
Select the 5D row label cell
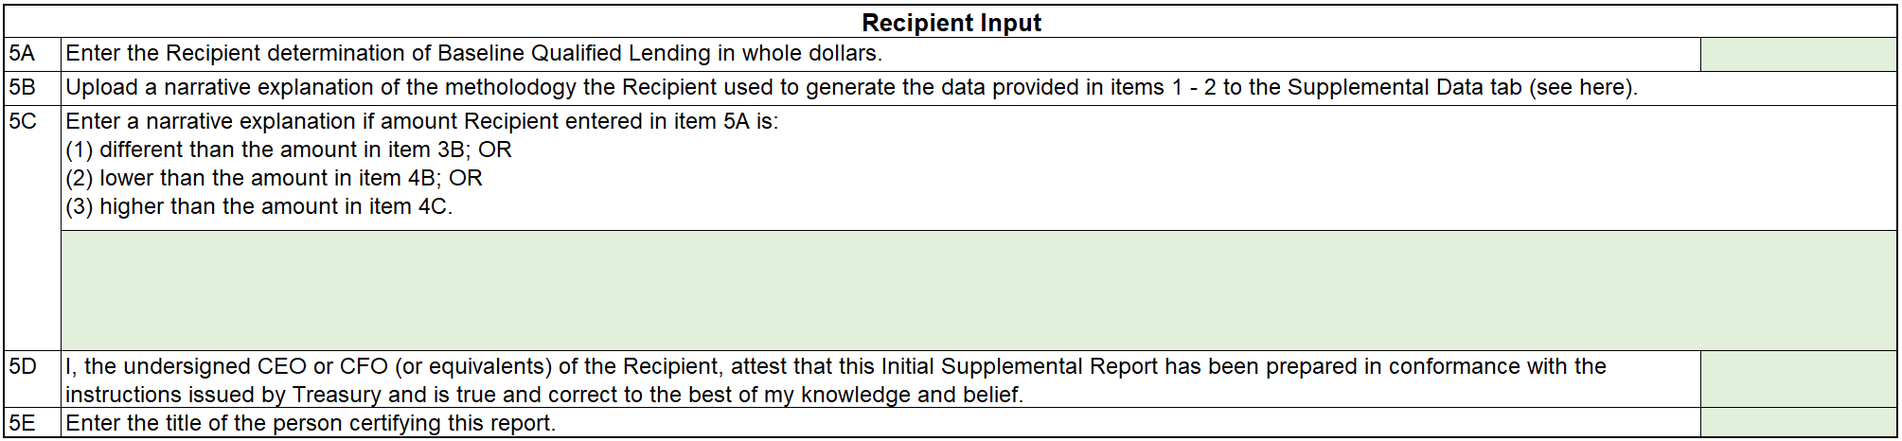click(32, 379)
